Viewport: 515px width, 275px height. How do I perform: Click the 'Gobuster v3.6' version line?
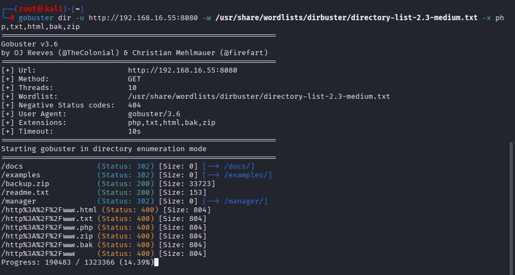[30, 44]
